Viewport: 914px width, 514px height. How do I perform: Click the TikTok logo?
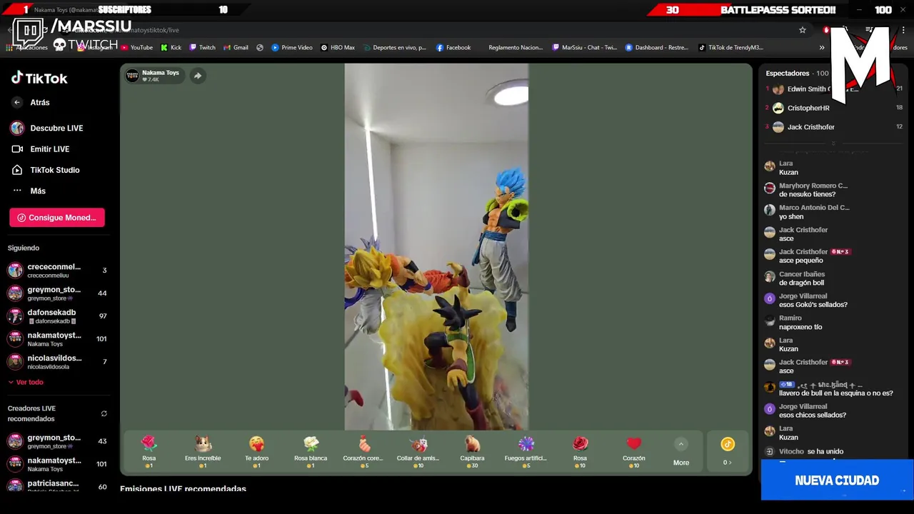[x=39, y=78]
